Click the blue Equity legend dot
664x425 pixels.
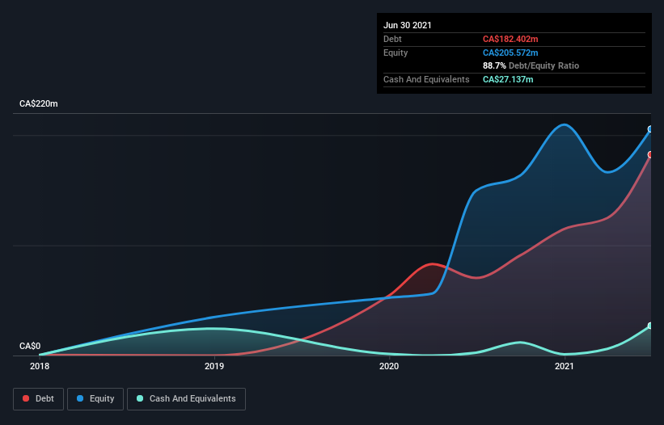[80, 398]
